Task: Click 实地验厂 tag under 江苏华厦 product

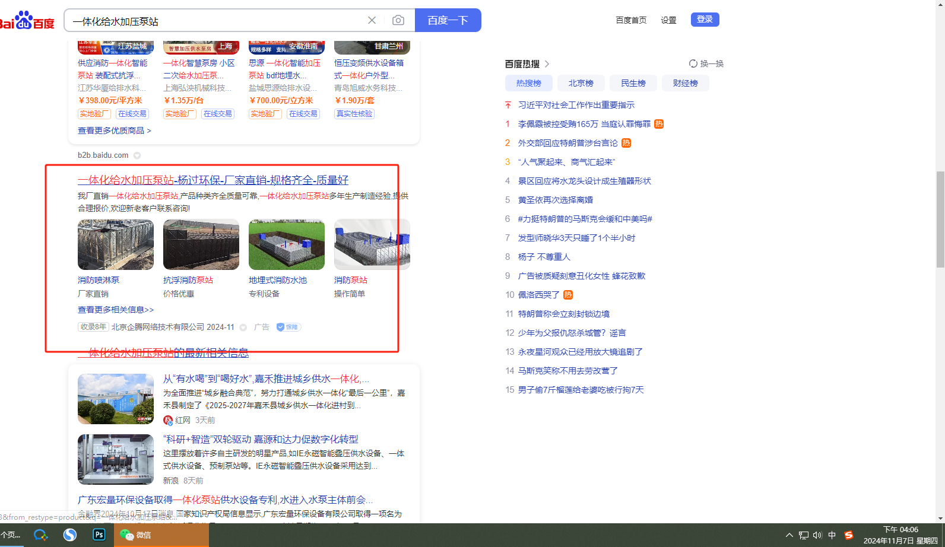Action: [x=94, y=114]
